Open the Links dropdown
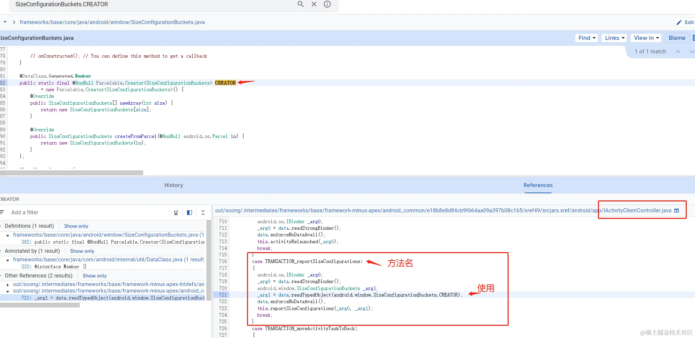Image resolution: width=695 pixels, height=338 pixels. click(615, 38)
